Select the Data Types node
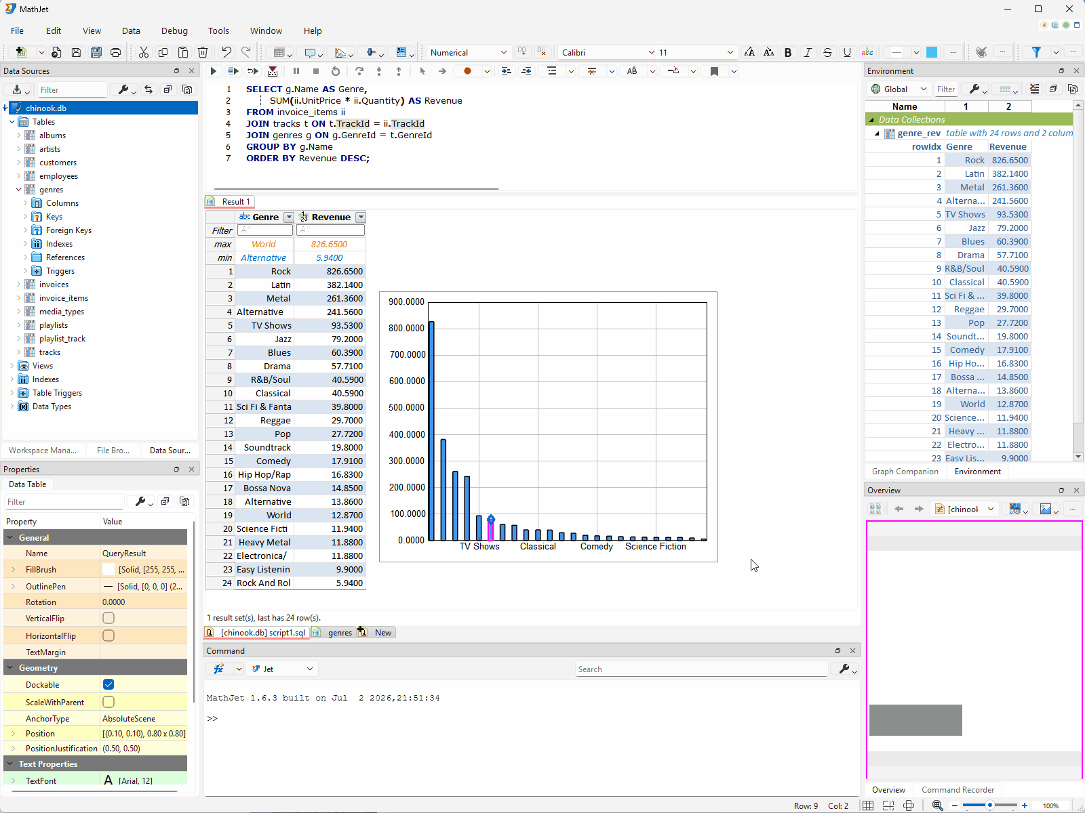 (52, 406)
